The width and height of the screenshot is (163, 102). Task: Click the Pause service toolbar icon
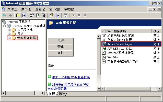pos(85,15)
